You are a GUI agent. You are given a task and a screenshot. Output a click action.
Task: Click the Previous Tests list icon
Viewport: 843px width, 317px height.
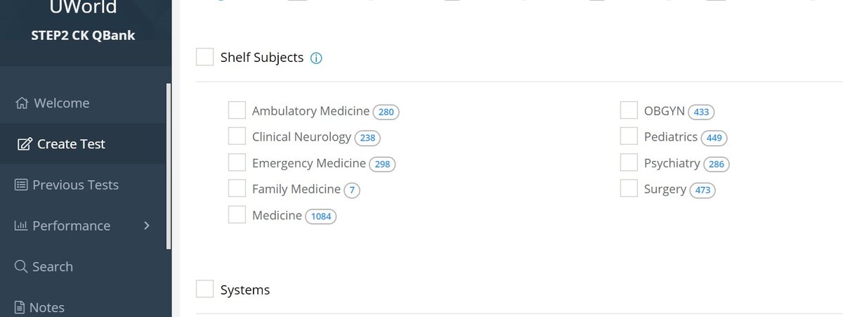coord(21,185)
